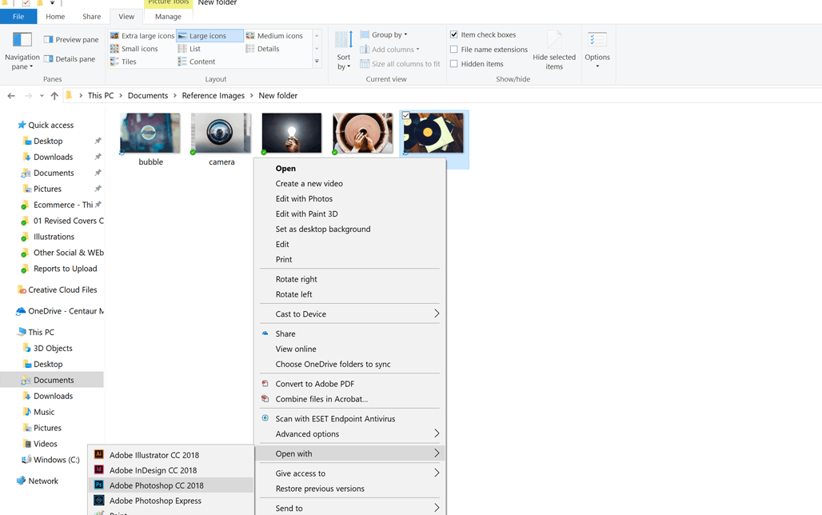Click the Navigation pane icon
This screenshot has width=822, height=515.
click(x=22, y=40)
